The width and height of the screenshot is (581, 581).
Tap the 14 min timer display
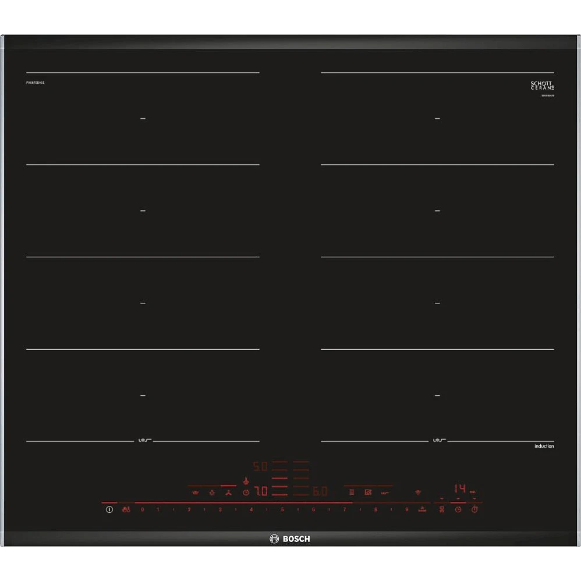pyautogui.click(x=460, y=489)
